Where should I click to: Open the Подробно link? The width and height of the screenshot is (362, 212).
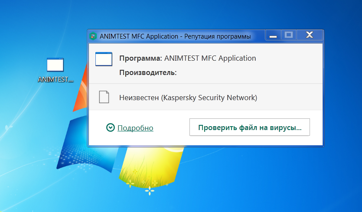(135, 128)
